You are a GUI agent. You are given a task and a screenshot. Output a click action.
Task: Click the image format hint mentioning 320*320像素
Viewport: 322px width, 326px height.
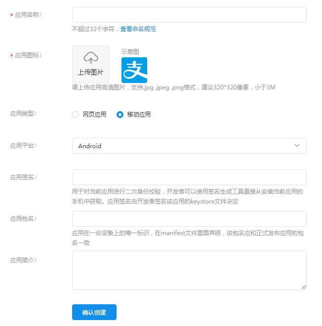[x=173, y=87]
